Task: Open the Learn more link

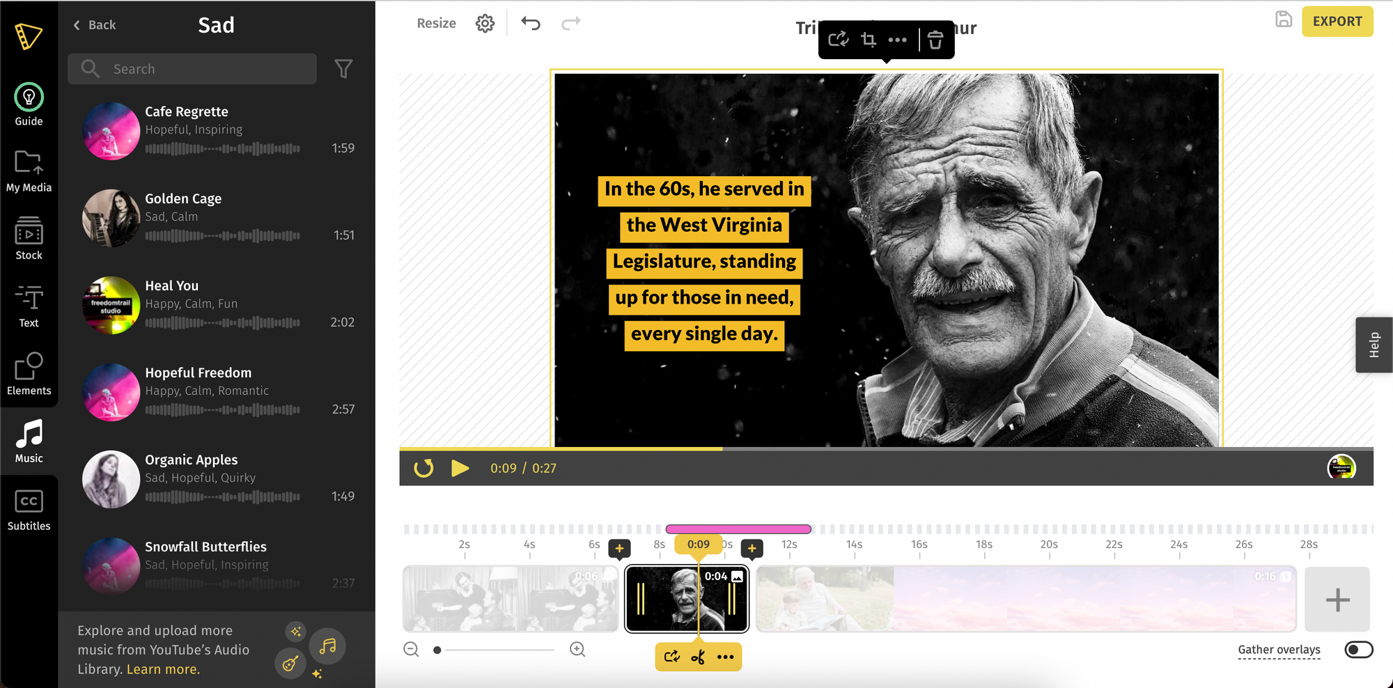Action: tap(163, 669)
